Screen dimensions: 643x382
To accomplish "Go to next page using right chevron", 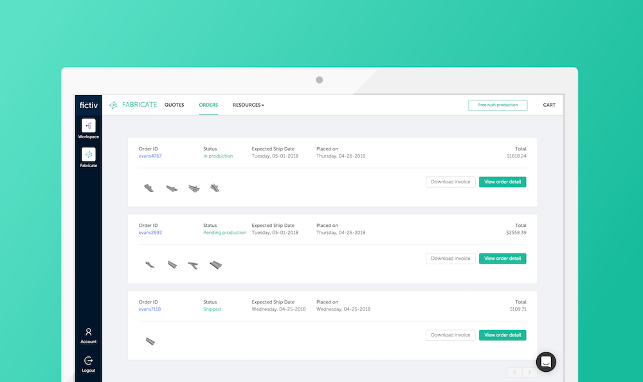I will pos(529,372).
